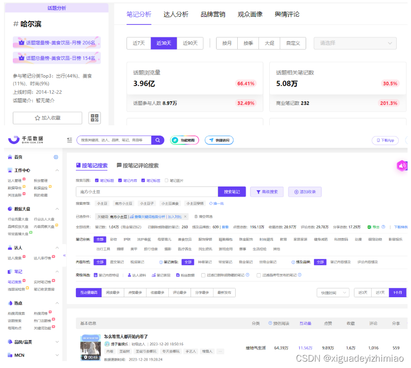Click the double-arrow sidebar collapse handle
Screen dimensions: 411x368
(x=64, y=255)
